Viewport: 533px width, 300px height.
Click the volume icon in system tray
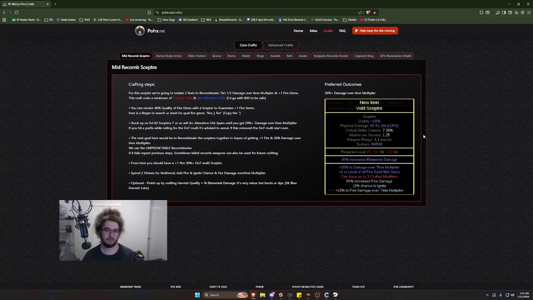pos(512,295)
